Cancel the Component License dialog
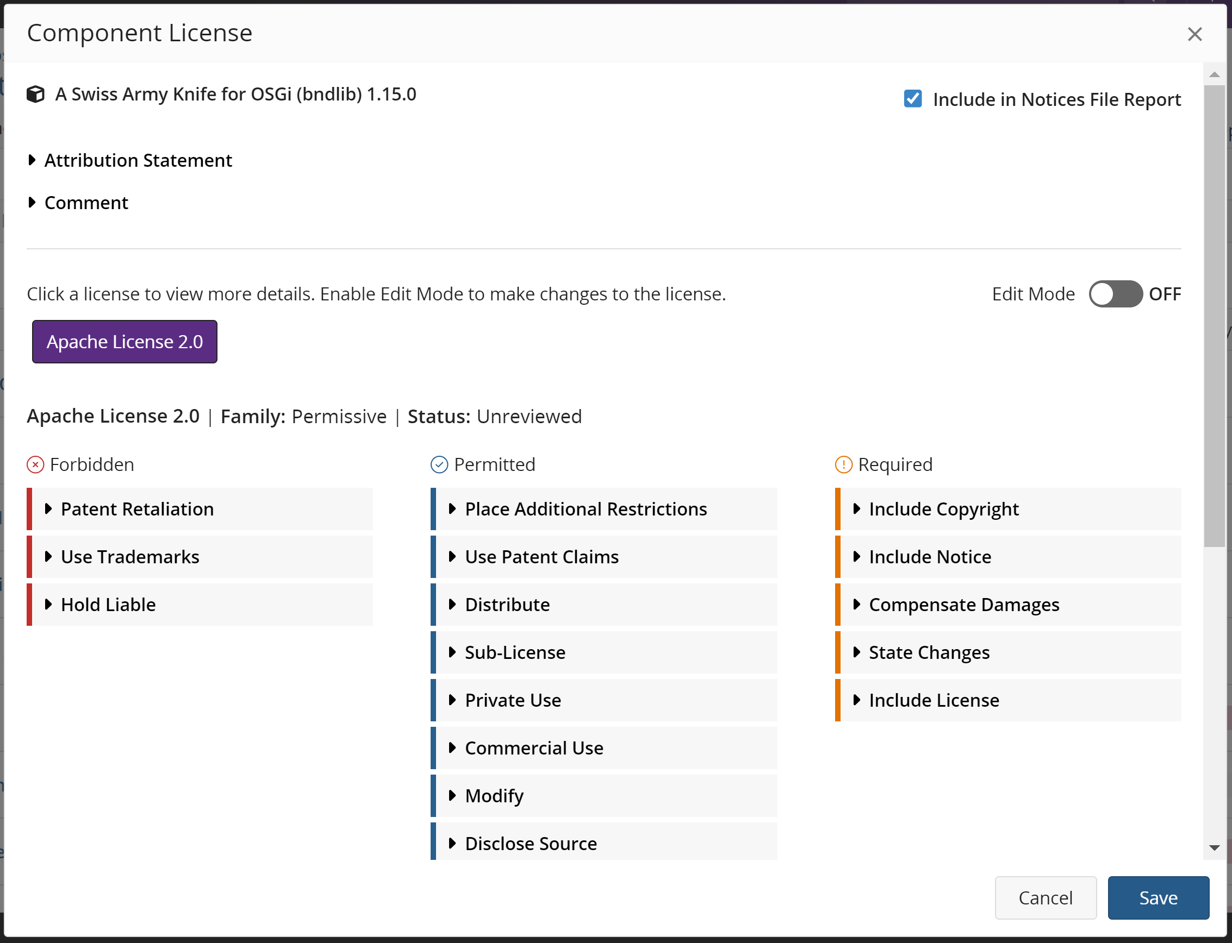The width and height of the screenshot is (1232, 943). pyautogui.click(x=1046, y=897)
